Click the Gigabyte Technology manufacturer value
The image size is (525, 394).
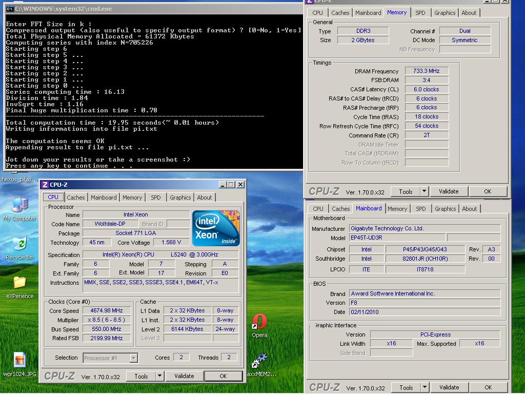click(x=425, y=228)
